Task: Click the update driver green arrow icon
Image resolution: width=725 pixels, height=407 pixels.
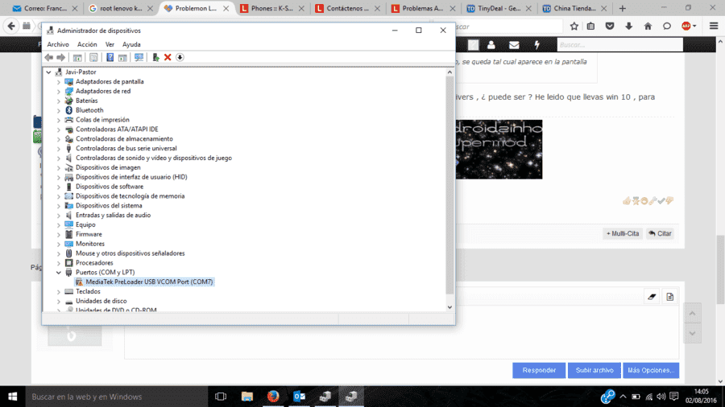Action: pos(155,57)
